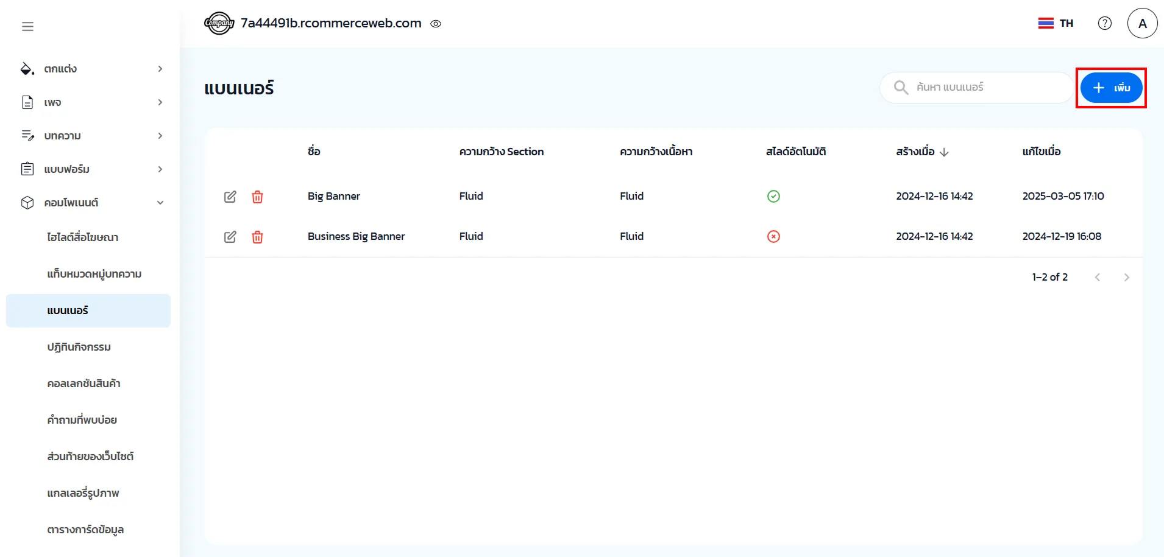The image size is (1164, 557).
Task: Click the ค้นหา แบนเนอร์ search field
Action: coord(976,88)
